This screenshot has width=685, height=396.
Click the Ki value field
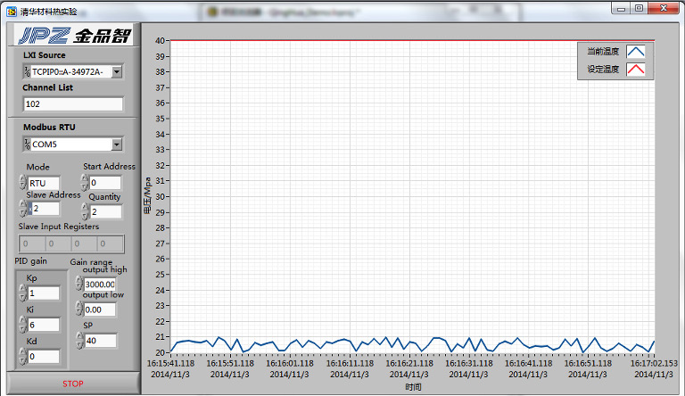coord(44,325)
